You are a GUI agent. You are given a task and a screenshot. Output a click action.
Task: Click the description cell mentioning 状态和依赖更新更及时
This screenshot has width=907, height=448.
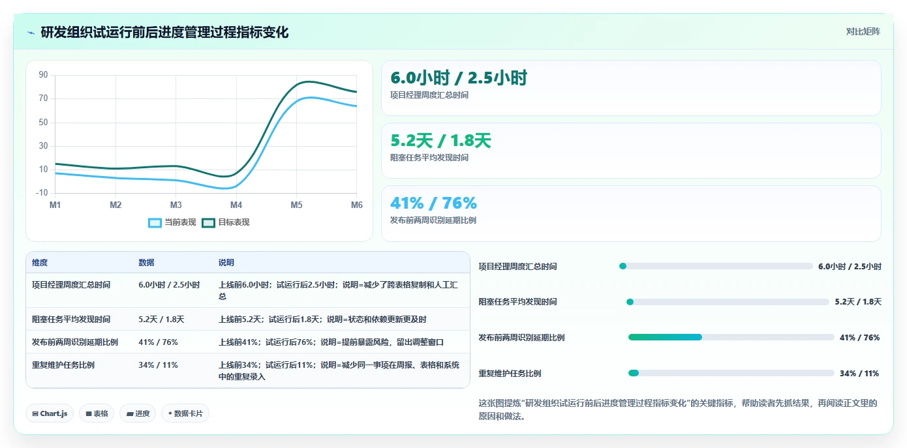pos(322,320)
